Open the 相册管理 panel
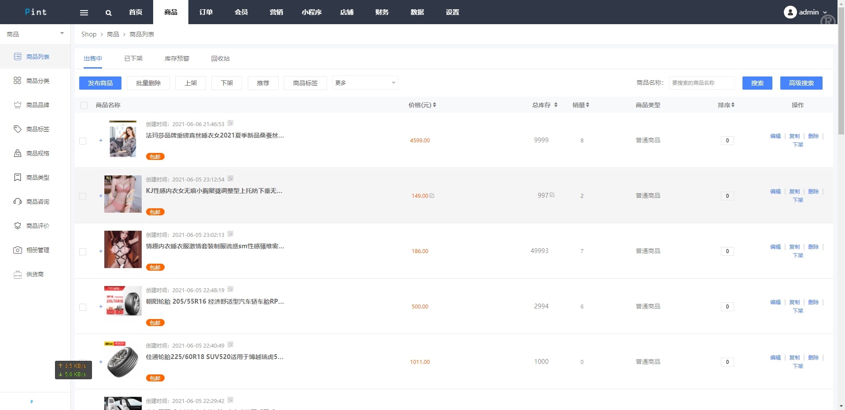Viewport: 845px width, 410px height. point(37,250)
